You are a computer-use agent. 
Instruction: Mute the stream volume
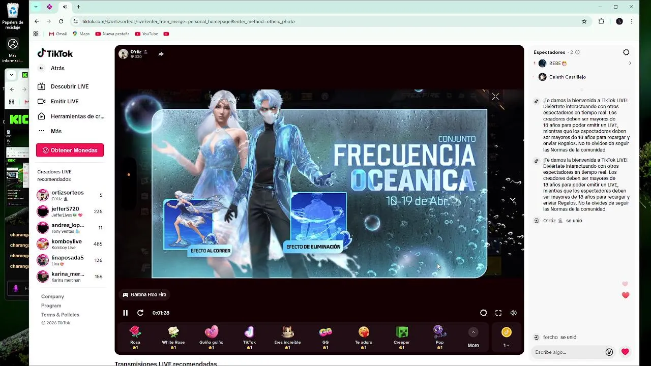pos(513,313)
